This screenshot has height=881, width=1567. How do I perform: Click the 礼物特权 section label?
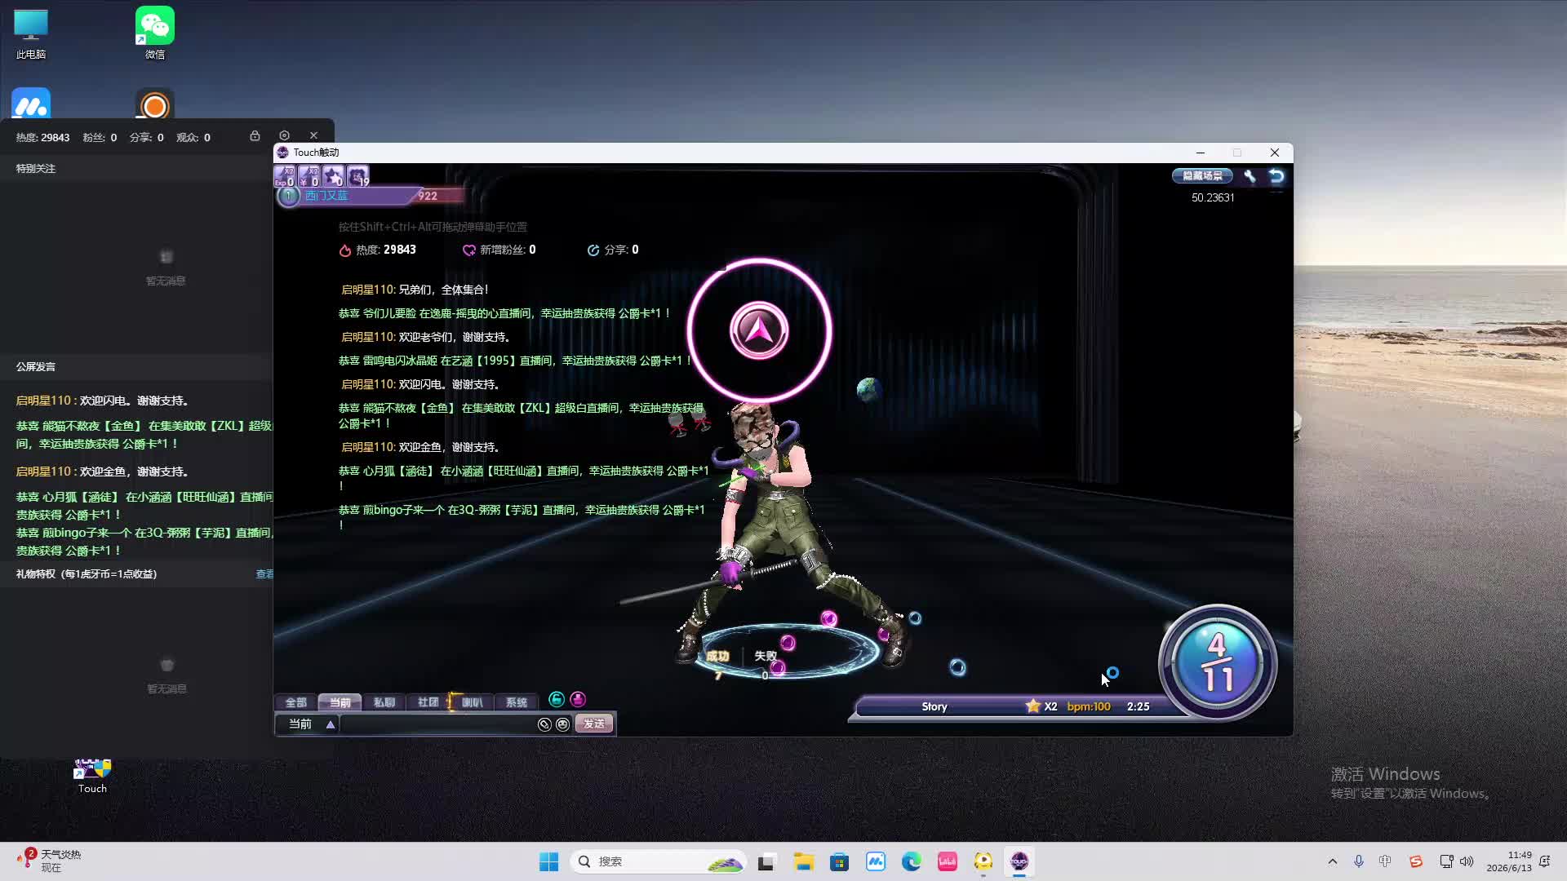pyautogui.click(x=87, y=574)
